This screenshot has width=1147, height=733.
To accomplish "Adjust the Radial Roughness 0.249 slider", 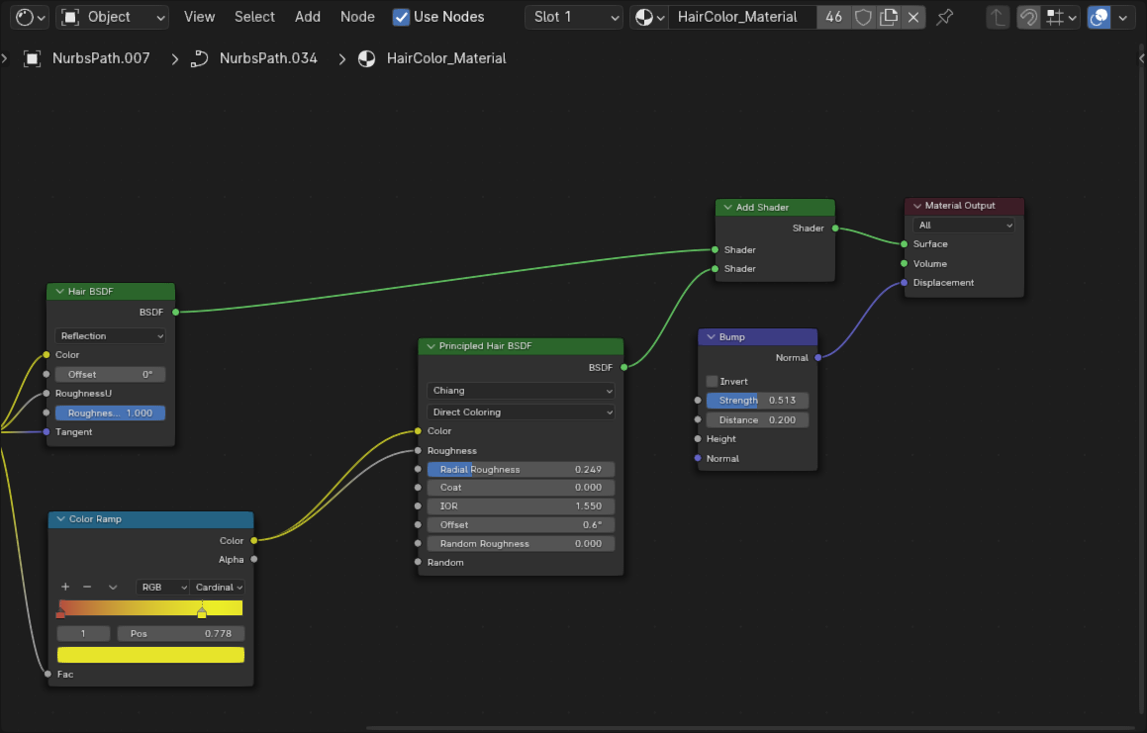I will point(521,470).
